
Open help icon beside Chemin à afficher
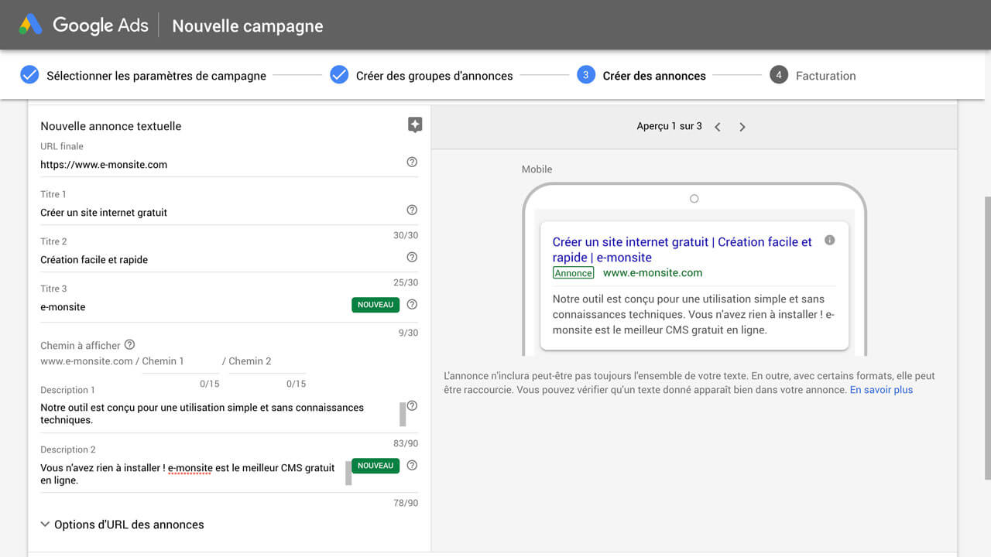point(129,344)
